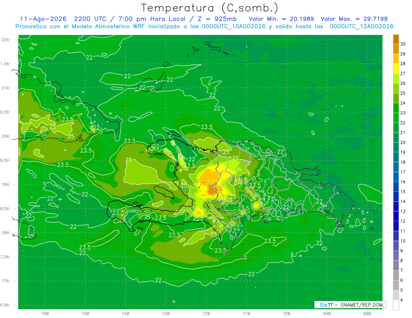This screenshot has height=318, width=412.
Task: Pick the dark orange swatch above legend 30
Action: pos(396,39)
